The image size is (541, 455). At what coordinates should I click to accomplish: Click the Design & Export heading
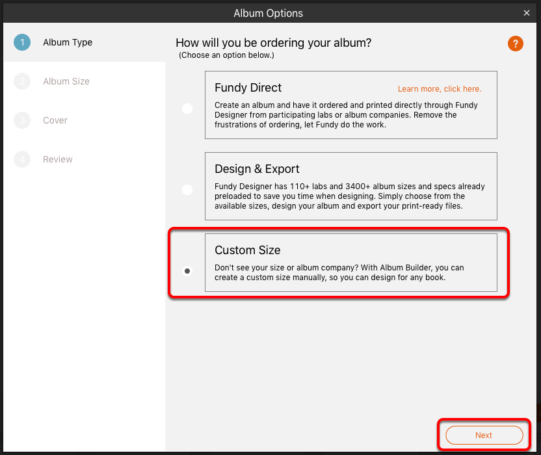pos(257,169)
